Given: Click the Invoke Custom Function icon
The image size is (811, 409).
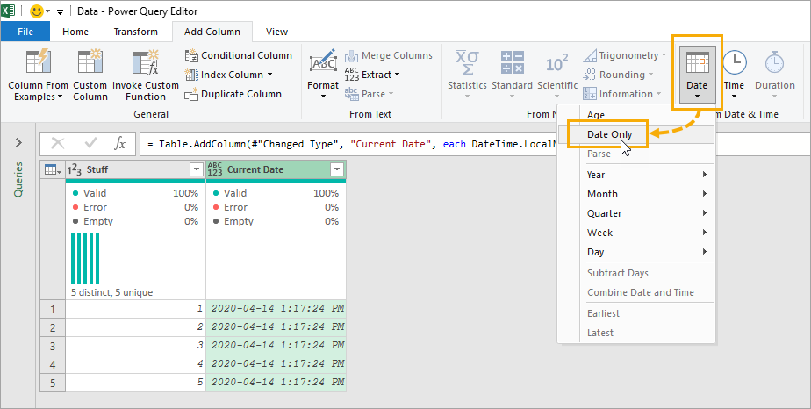Looking at the screenshot, I should coord(146,61).
